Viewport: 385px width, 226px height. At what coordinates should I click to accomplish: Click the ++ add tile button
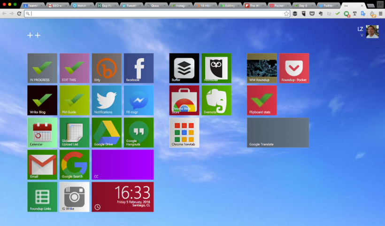34,35
